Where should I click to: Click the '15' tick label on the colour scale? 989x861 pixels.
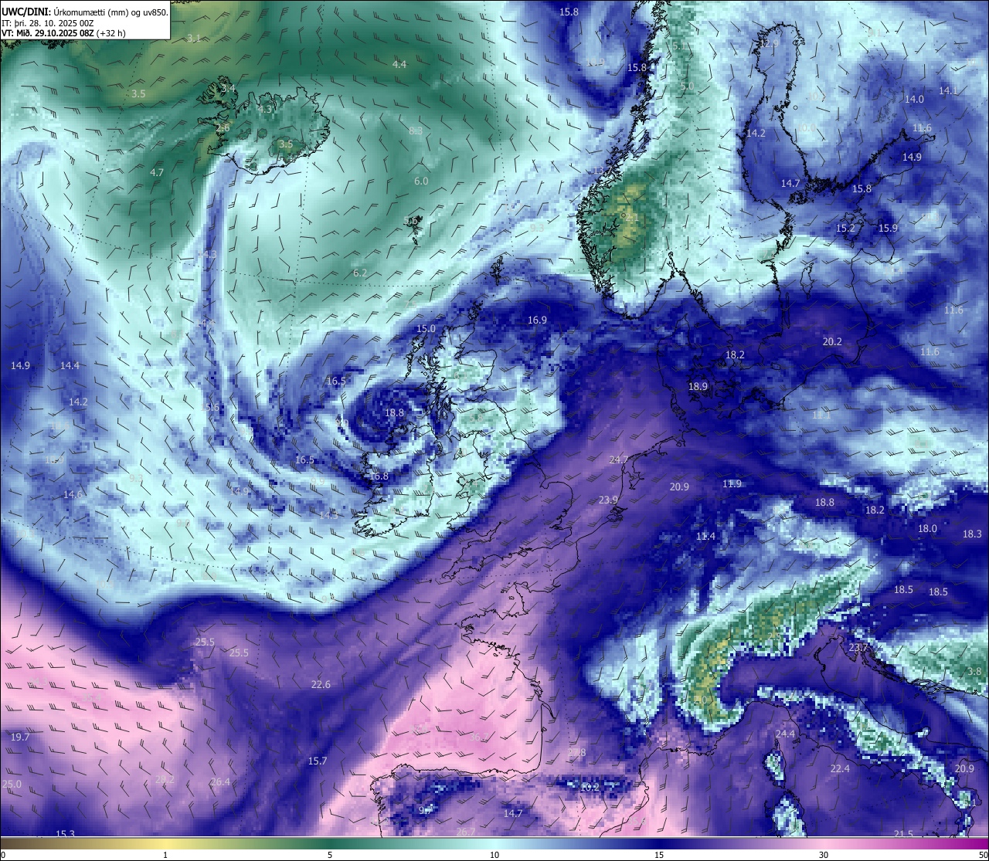pos(659,855)
